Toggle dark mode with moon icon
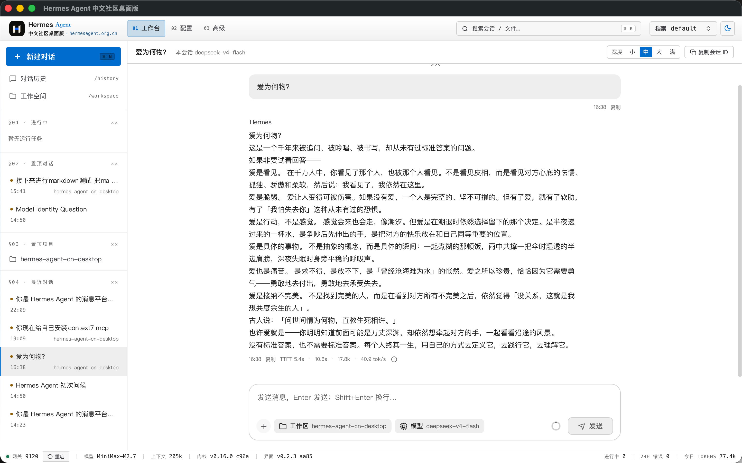Image resolution: width=742 pixels, height=463 pixels. pyautogui.click(x=727, y=28)
